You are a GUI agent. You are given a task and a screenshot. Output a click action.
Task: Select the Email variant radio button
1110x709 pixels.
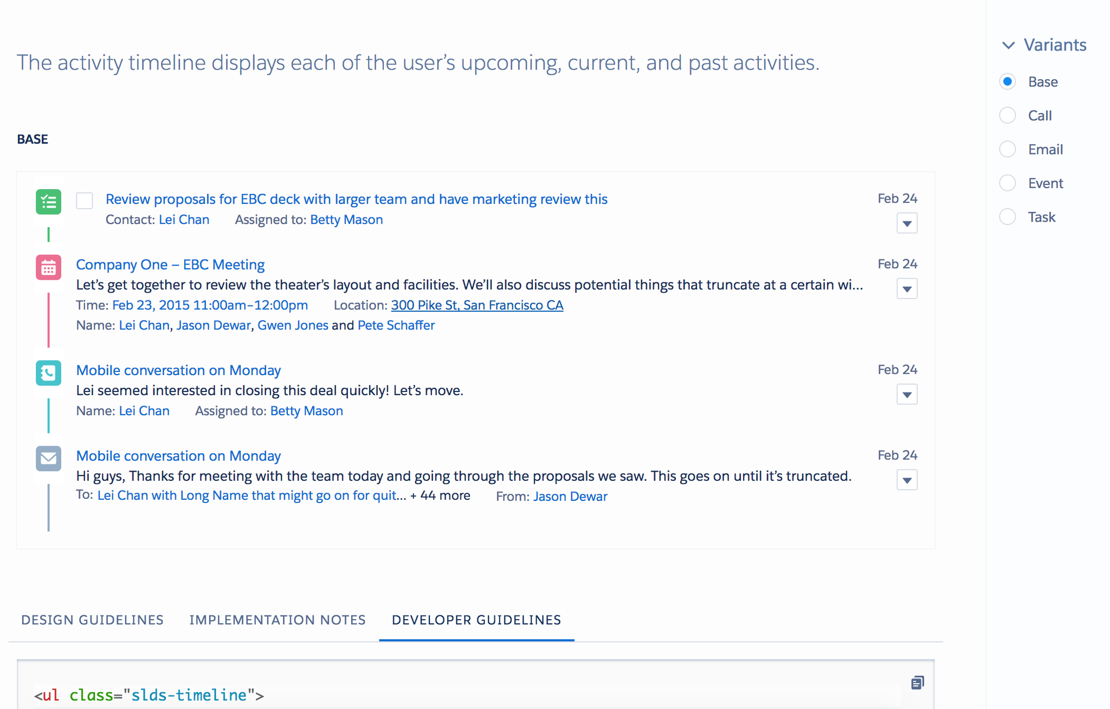(1008, 149)
